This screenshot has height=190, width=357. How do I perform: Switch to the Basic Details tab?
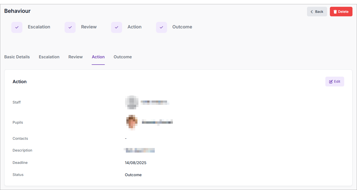17,57
